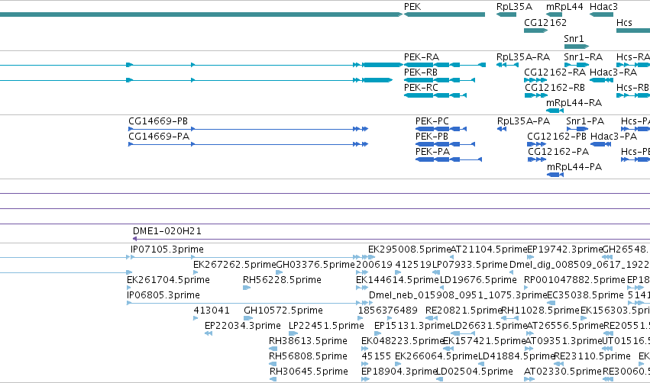The height and width of the screenshot is (383, 650).
Task: Select the PEK-PA protein label
Action: point(432,152)
